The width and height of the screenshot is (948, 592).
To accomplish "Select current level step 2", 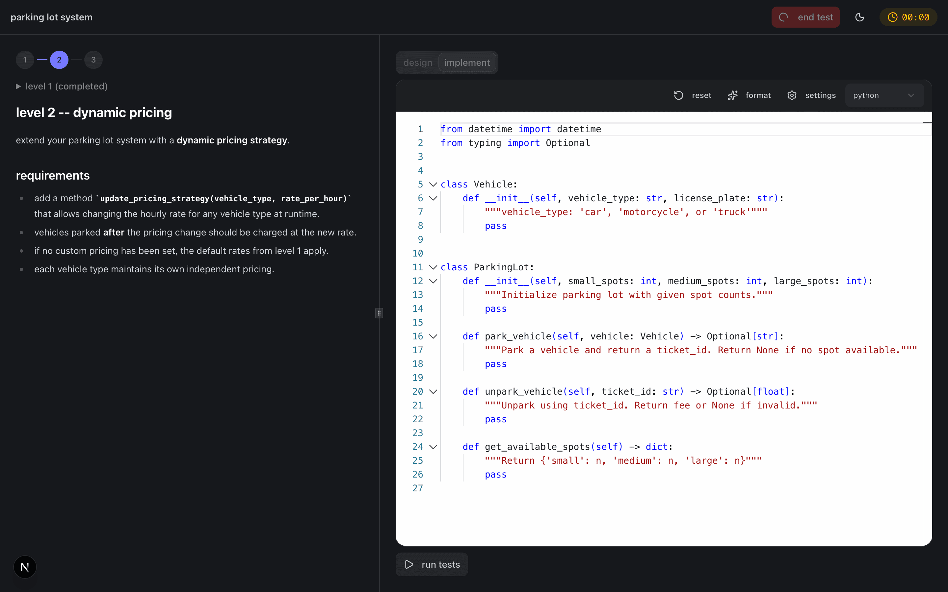I will (59, 60).
